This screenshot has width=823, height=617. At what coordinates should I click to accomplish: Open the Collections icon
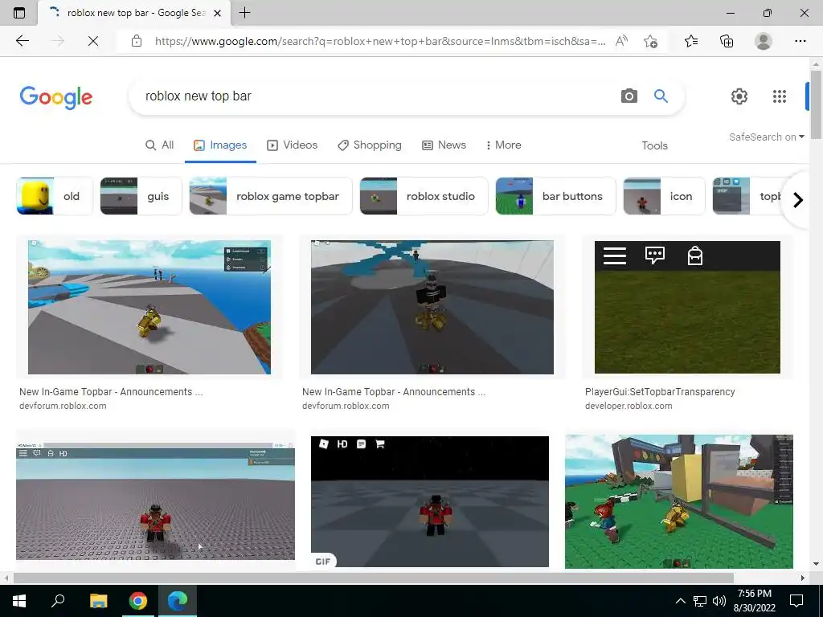point(727,41)
